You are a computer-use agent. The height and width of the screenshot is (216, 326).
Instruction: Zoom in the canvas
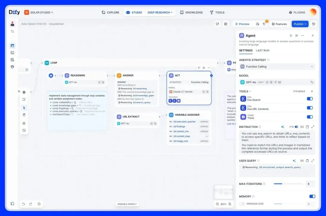click(230, 204)
